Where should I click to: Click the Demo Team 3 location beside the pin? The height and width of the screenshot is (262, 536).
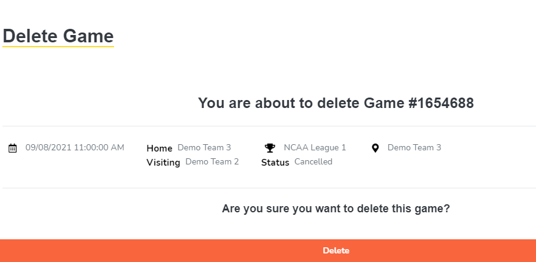[x=414, y=147]
